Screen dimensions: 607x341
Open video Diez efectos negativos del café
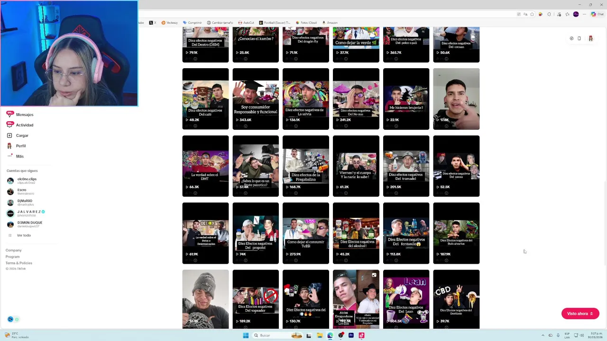click(x=205, y=99)
